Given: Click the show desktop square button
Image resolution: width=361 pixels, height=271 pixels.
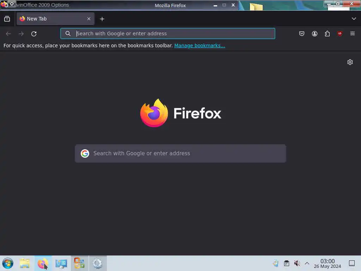Looking at the screenshot, I should (x=352, y=263).
